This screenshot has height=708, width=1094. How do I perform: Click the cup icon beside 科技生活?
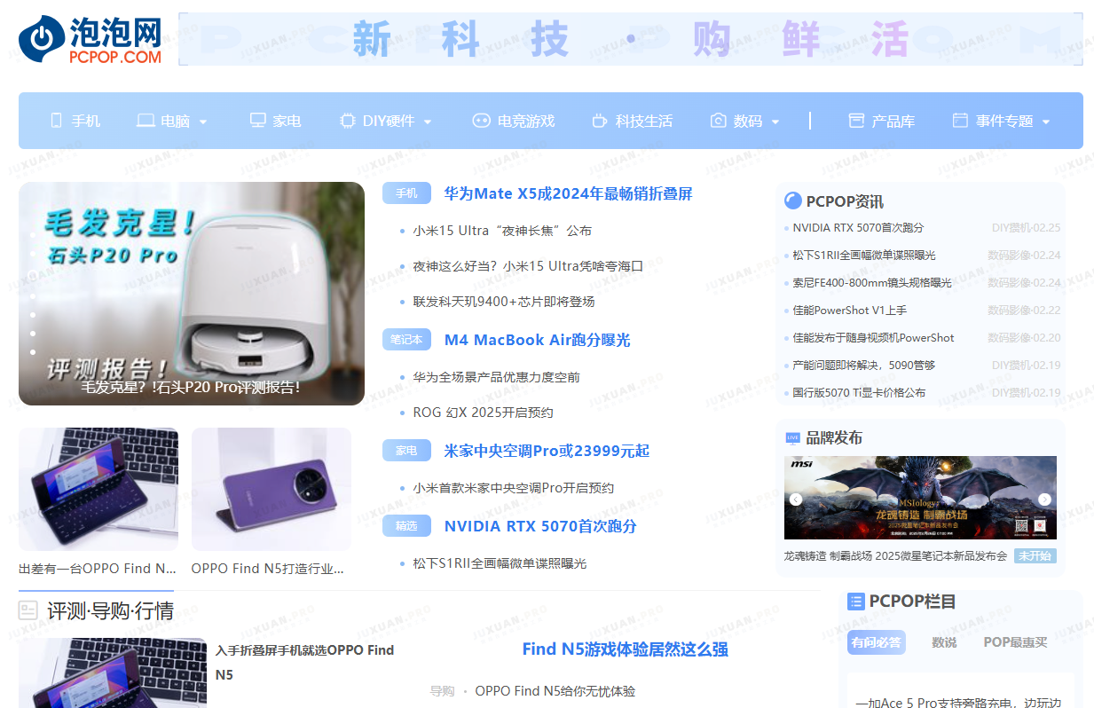pyautogui.click(x=600, y=121)
